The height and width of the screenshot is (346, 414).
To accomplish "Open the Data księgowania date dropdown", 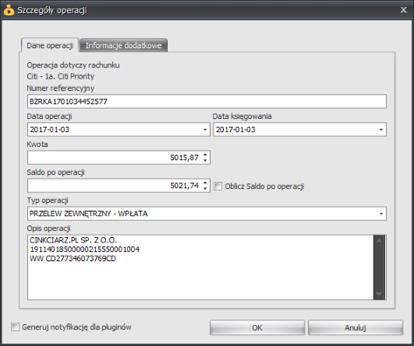I will coord(381,130).
